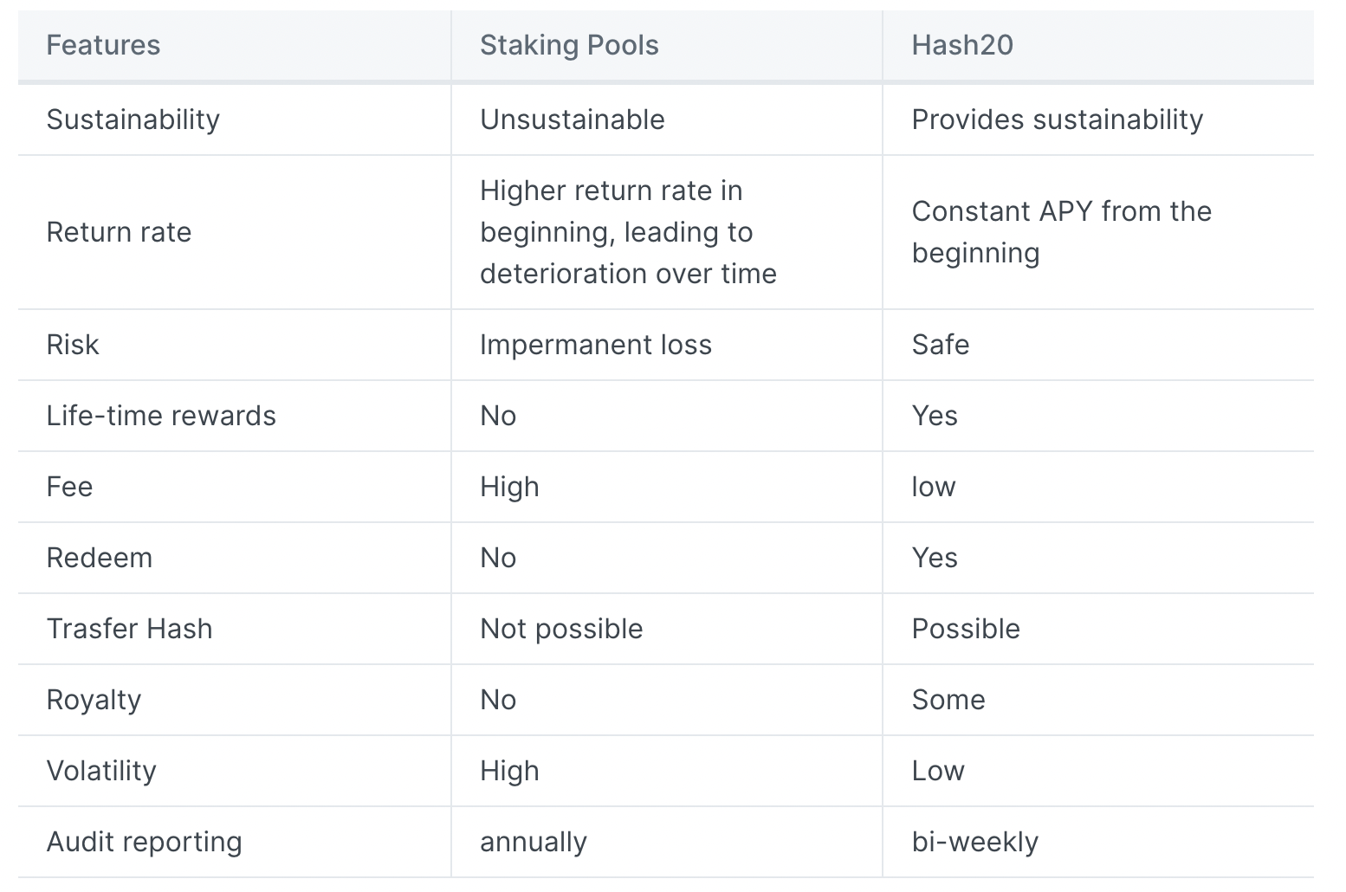Click the Some cell in Royalty row

click(x=948, y=700)
